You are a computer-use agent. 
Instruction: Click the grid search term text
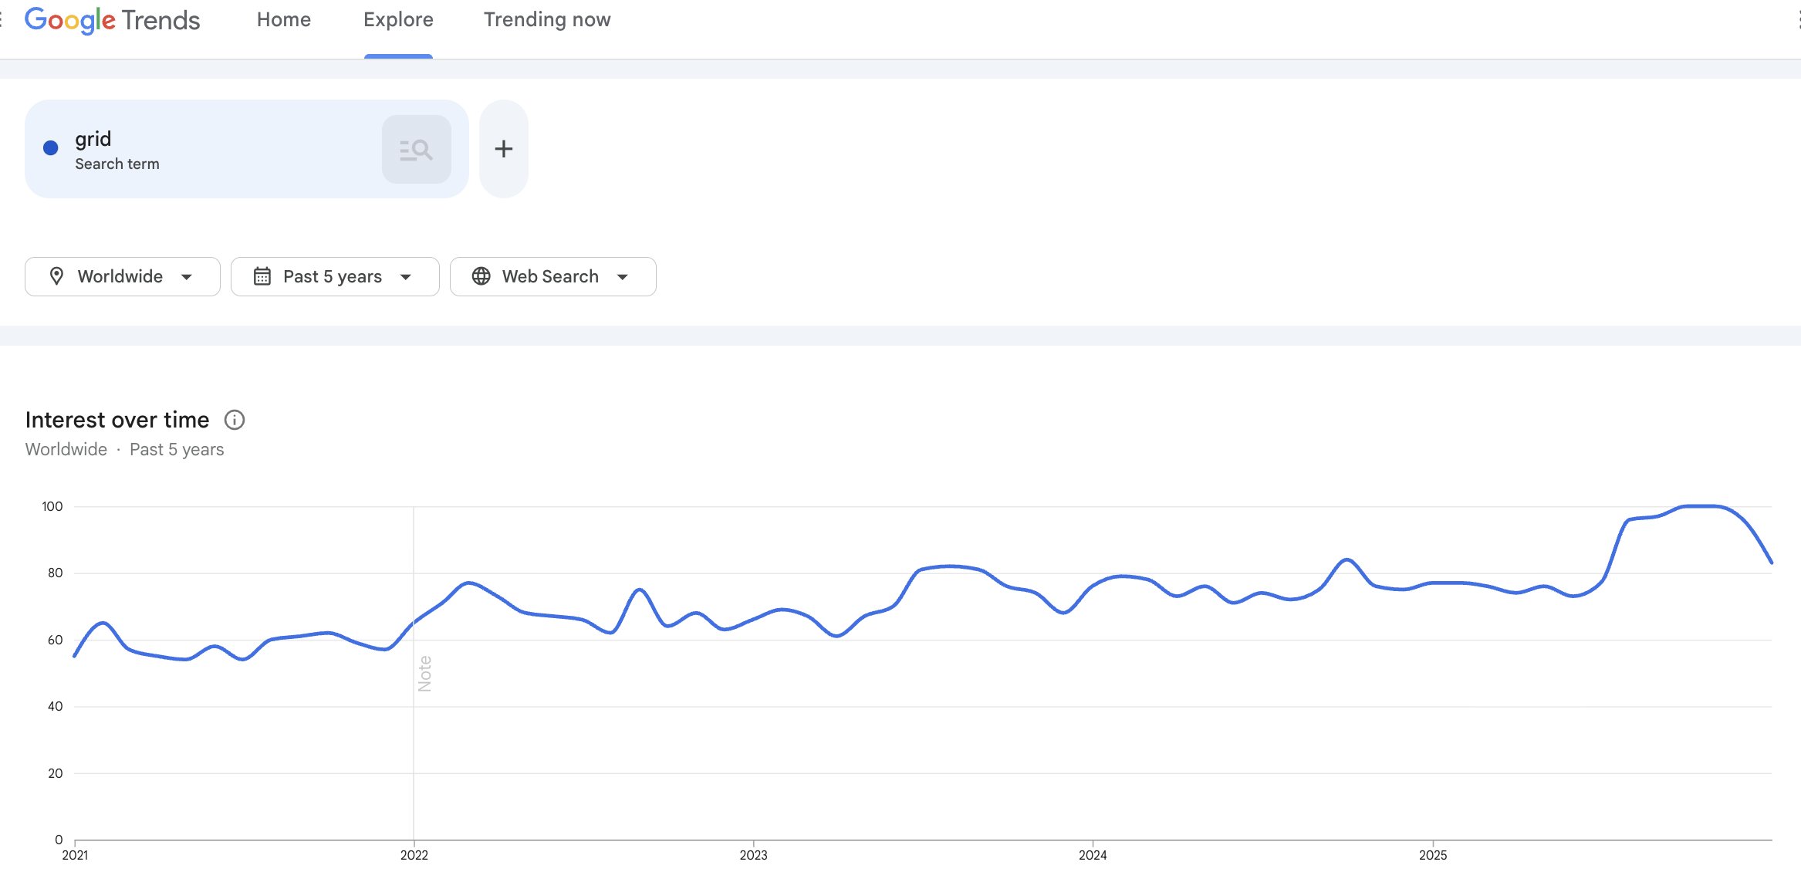point(93,139)
